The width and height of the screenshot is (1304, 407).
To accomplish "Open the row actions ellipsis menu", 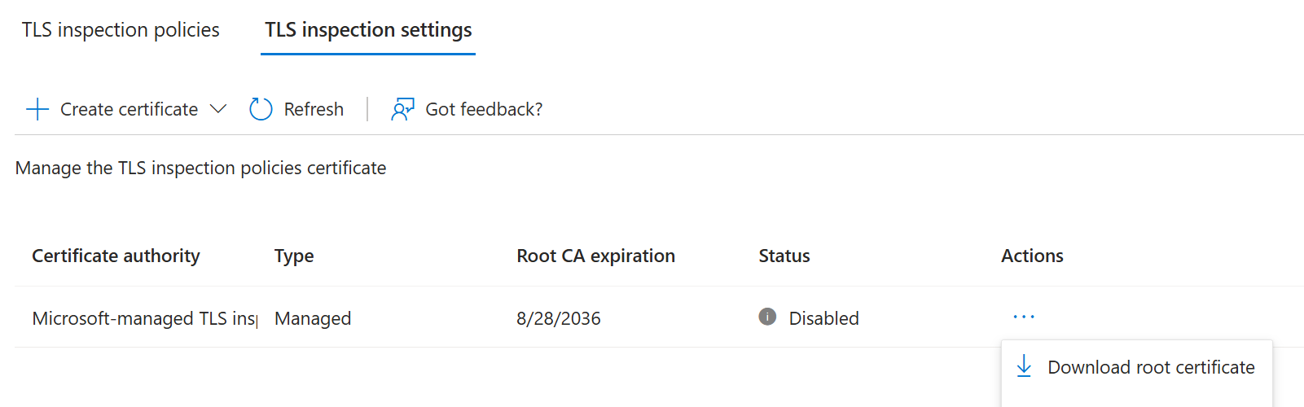I will [x=1024, y=317].
